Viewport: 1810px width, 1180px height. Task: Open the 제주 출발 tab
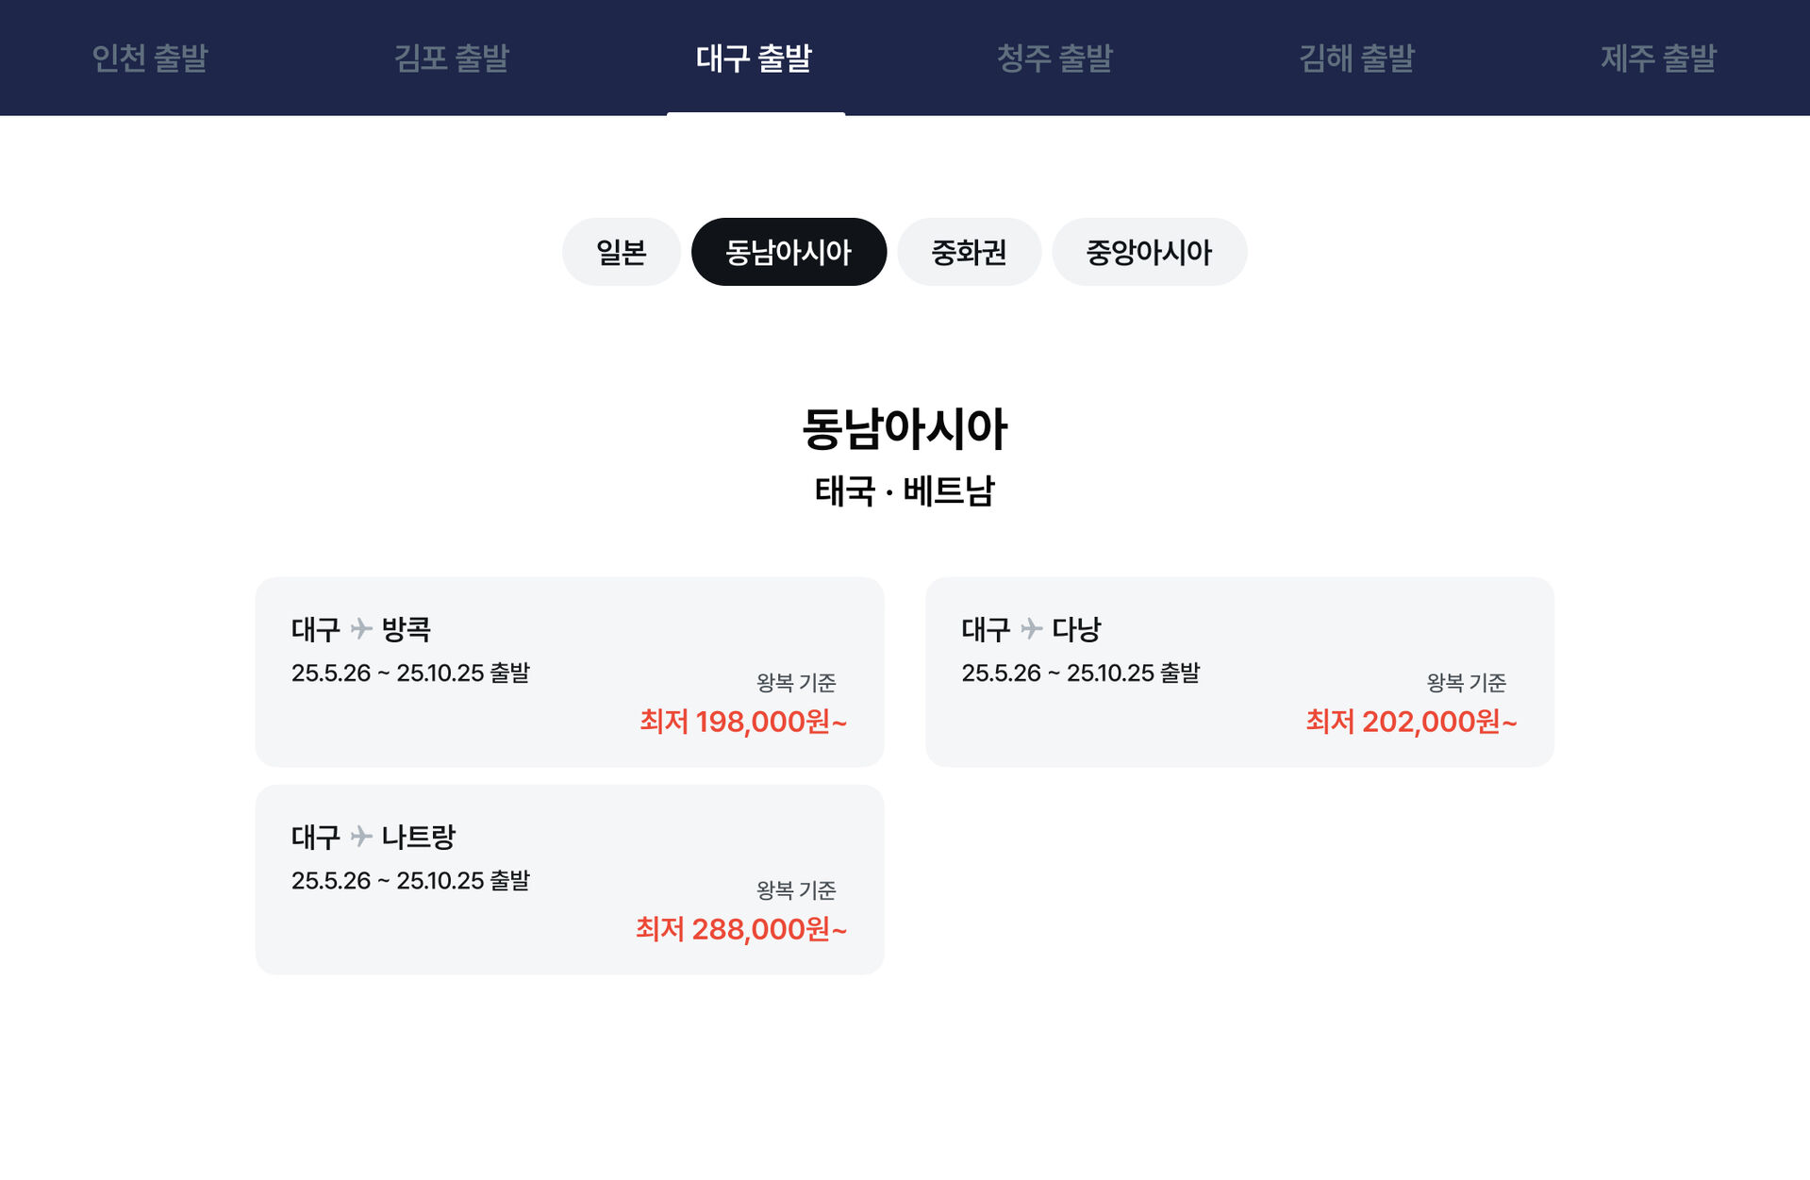[1658, 58]
